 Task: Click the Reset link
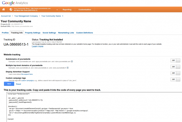coord(18,84)
